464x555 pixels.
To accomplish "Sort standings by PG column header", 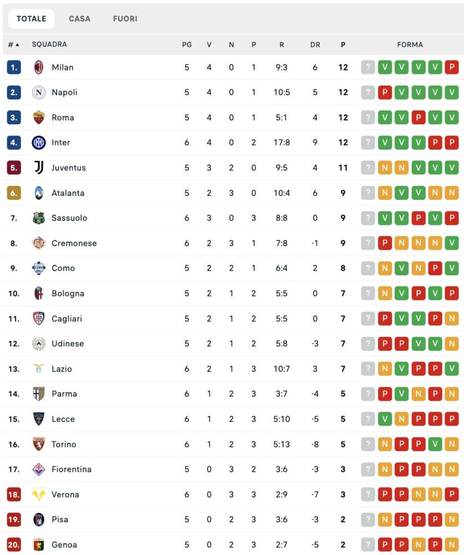I will tap(186, 44).
